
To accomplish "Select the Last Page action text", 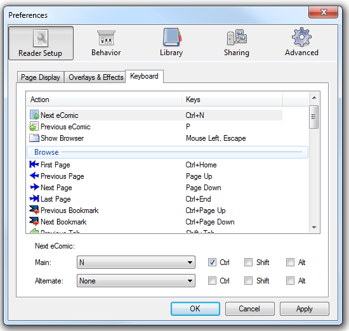I will (56, 199).
